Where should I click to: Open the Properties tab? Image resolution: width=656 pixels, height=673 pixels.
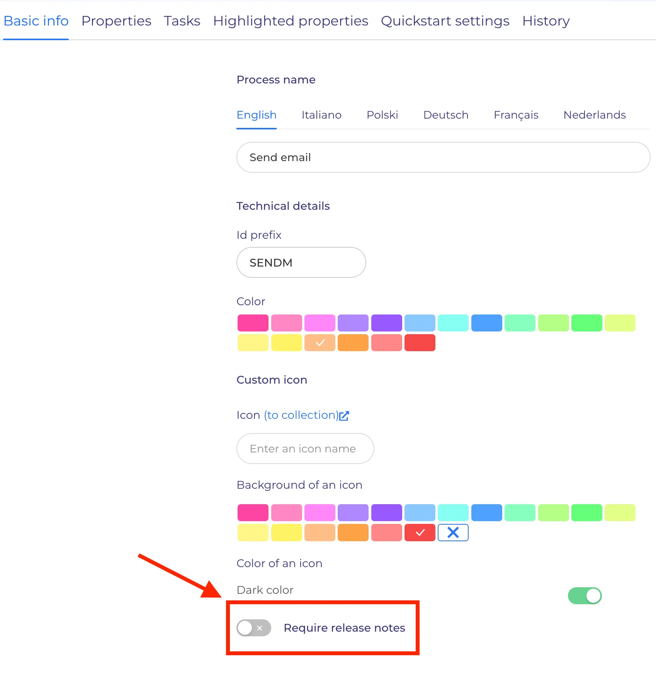pos(116,21)
